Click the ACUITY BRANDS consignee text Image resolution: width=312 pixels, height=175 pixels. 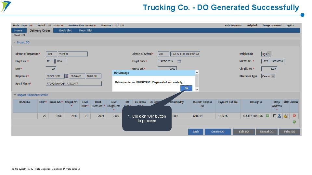click(x=253, y=116)
